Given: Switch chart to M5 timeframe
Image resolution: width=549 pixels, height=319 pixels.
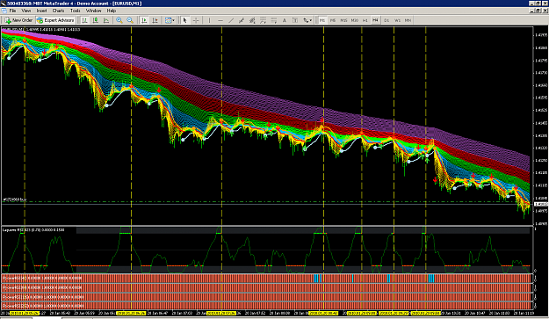Looking at the screenshot, I should click(x=333, y=20).
